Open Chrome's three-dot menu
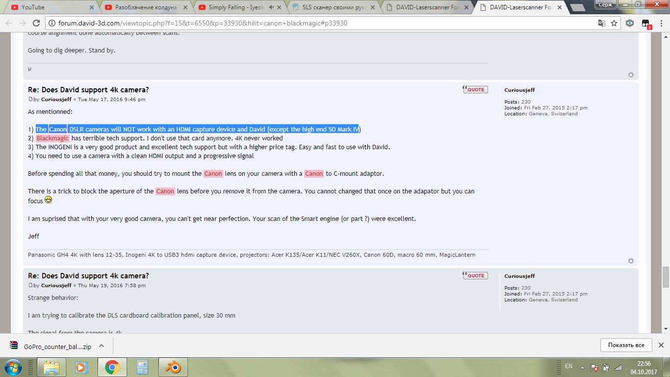The image size is (670, 377). [x=660, y=23]
